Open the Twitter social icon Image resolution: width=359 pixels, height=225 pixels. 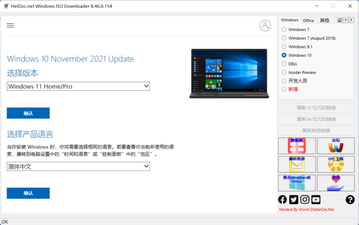[294, 199]
